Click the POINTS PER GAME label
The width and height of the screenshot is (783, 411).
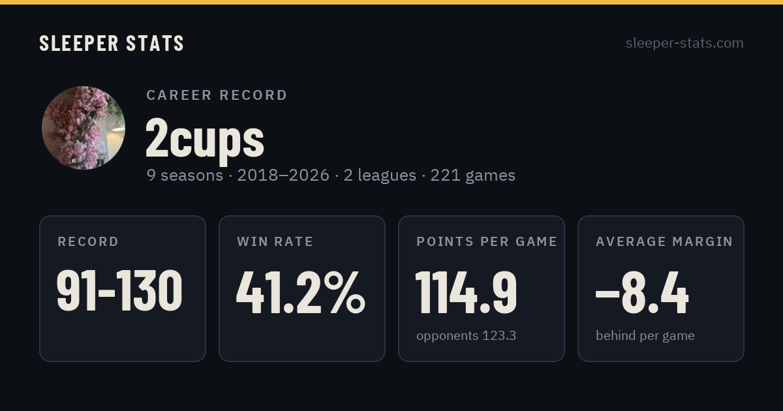(487, 242)
